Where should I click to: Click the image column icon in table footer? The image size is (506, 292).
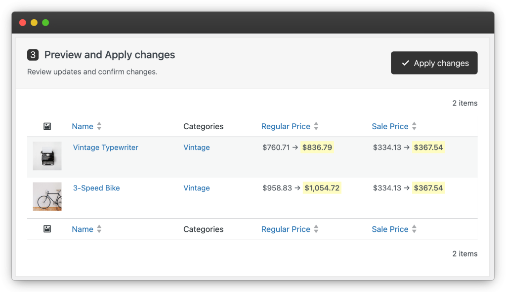tap(47, 229)
